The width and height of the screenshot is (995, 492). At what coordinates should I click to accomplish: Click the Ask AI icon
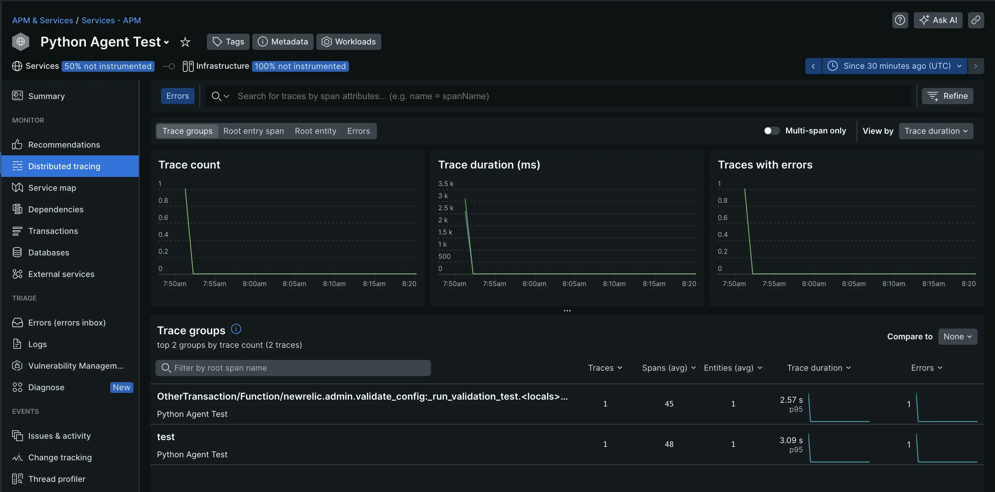pyautogui.click(x=938, y=20)
